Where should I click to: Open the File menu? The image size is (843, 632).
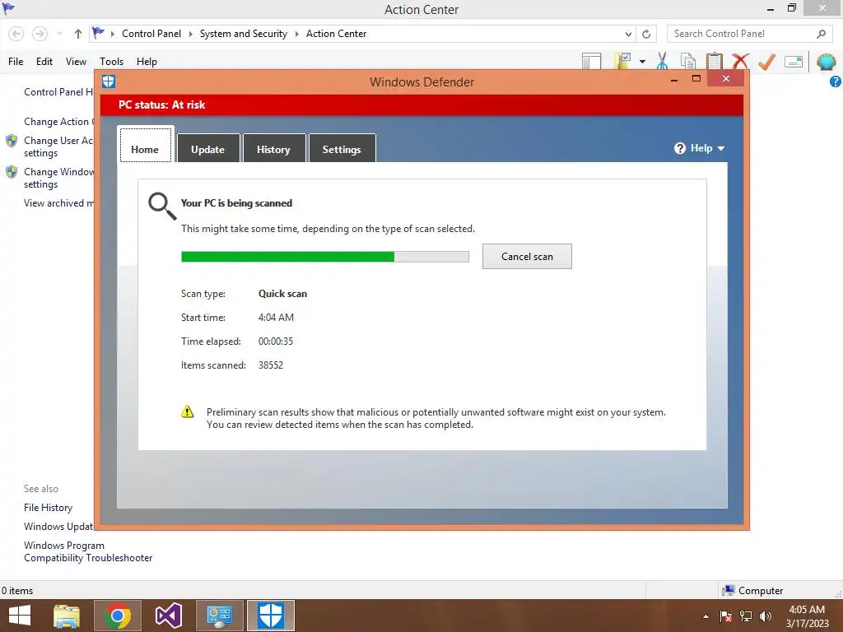[x=16, y=61]
